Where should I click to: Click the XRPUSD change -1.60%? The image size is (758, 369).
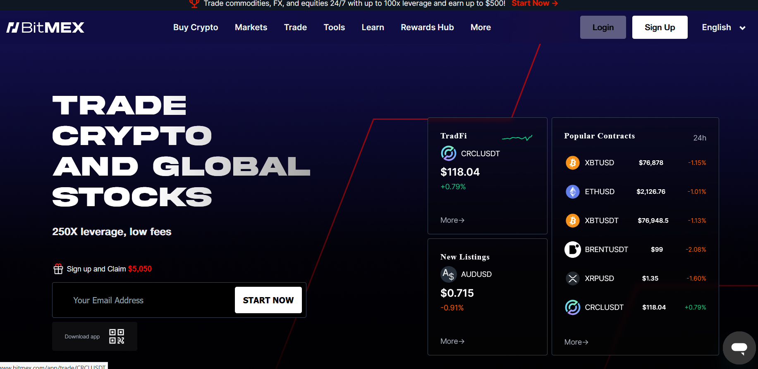[696, 279]
